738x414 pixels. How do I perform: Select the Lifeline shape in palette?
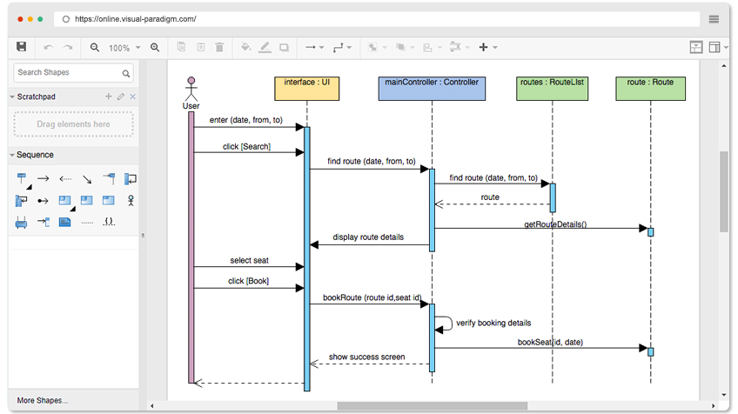(x=22, y=179)
